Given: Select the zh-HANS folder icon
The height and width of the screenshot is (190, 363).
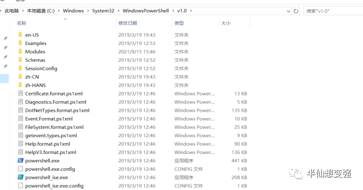Looking at the screenshot, I should coord(20,85).
